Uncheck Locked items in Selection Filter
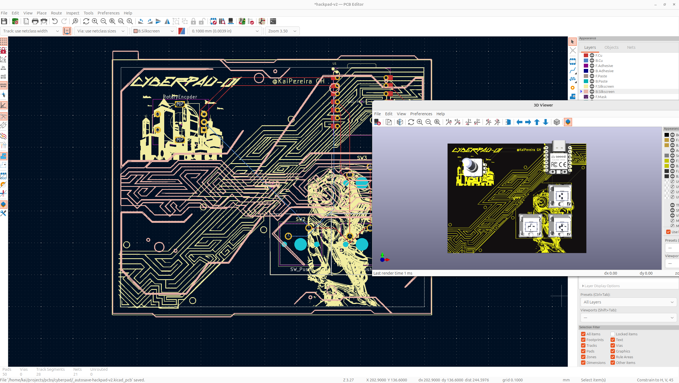This screenshot has width=679, height=383. pyautogui.click(x=612, y=334)
